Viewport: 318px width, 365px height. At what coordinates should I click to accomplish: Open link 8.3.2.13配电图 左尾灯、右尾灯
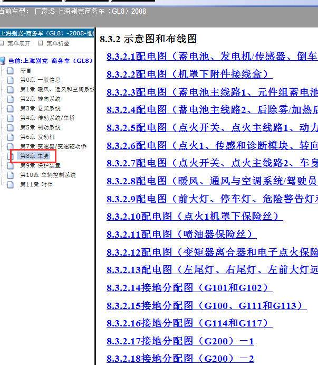pyautogui.click(x=212, y=270)
